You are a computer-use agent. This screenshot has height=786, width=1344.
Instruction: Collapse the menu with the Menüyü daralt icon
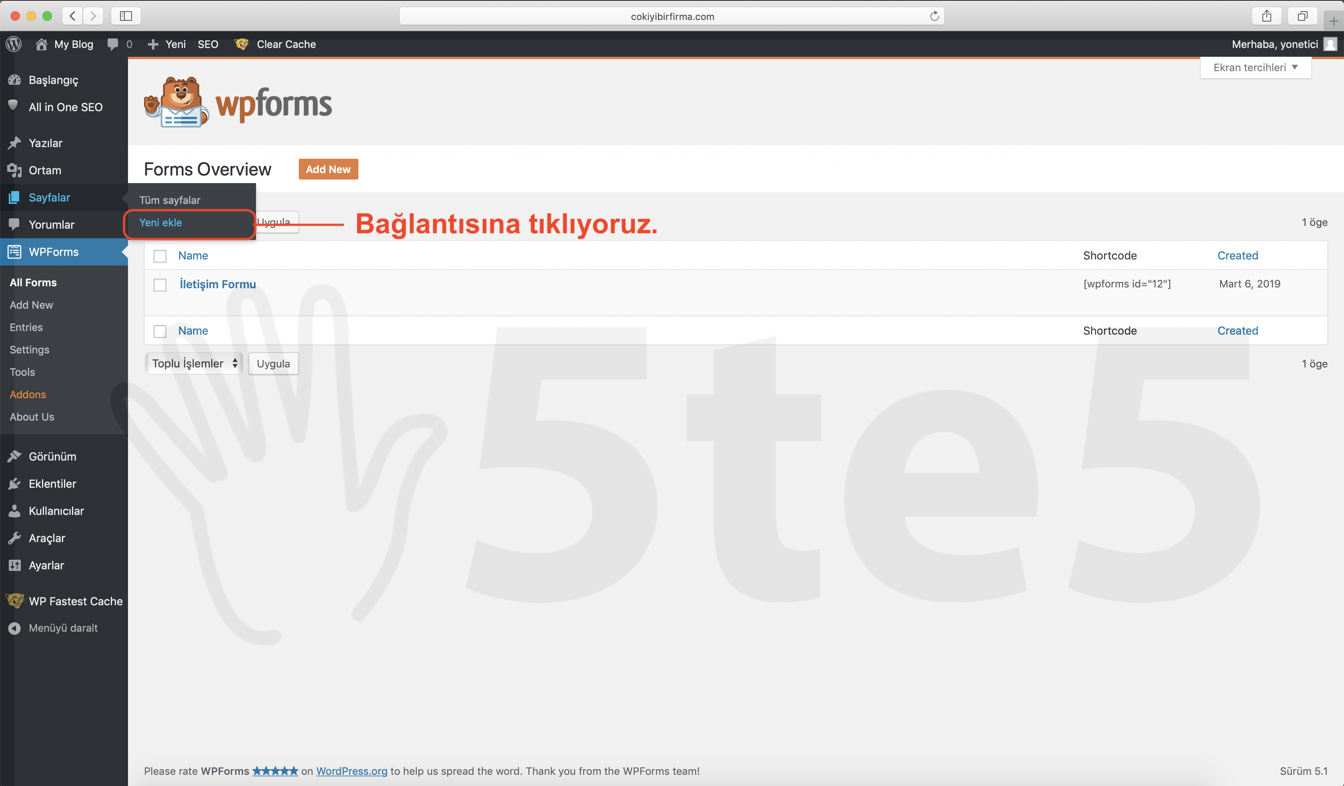point(14,628)
